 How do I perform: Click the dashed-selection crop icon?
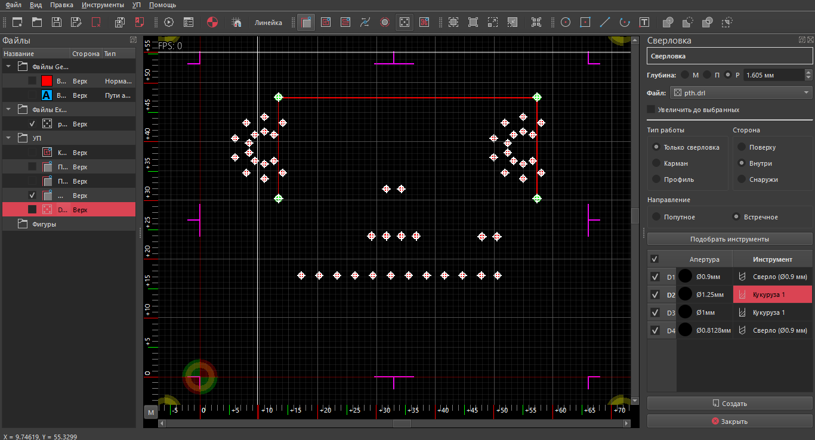(x=727, y=22)
